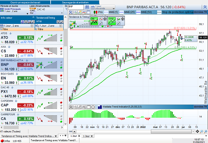This screenshot has height=143, width=208.
Task: Open workspace tabs menu dropdown arrow
Action: [65, 136]
